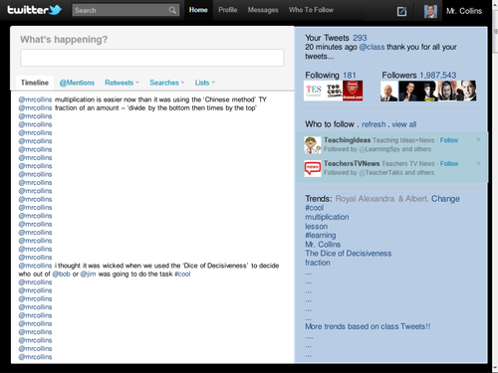Click Mr. Collins profile avatar in header
This screenshot has height=373, width=498.
(x=430, y=11)
